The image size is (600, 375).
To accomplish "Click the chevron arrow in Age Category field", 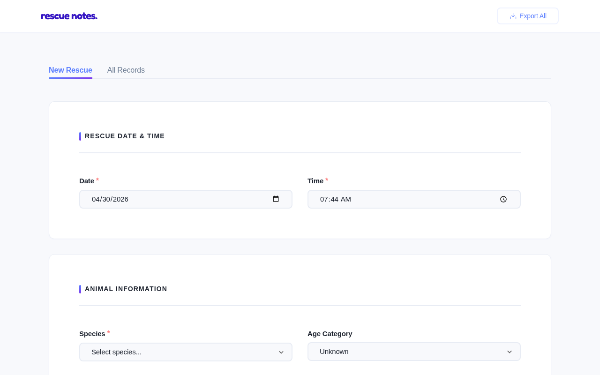I will pos(510,352).
